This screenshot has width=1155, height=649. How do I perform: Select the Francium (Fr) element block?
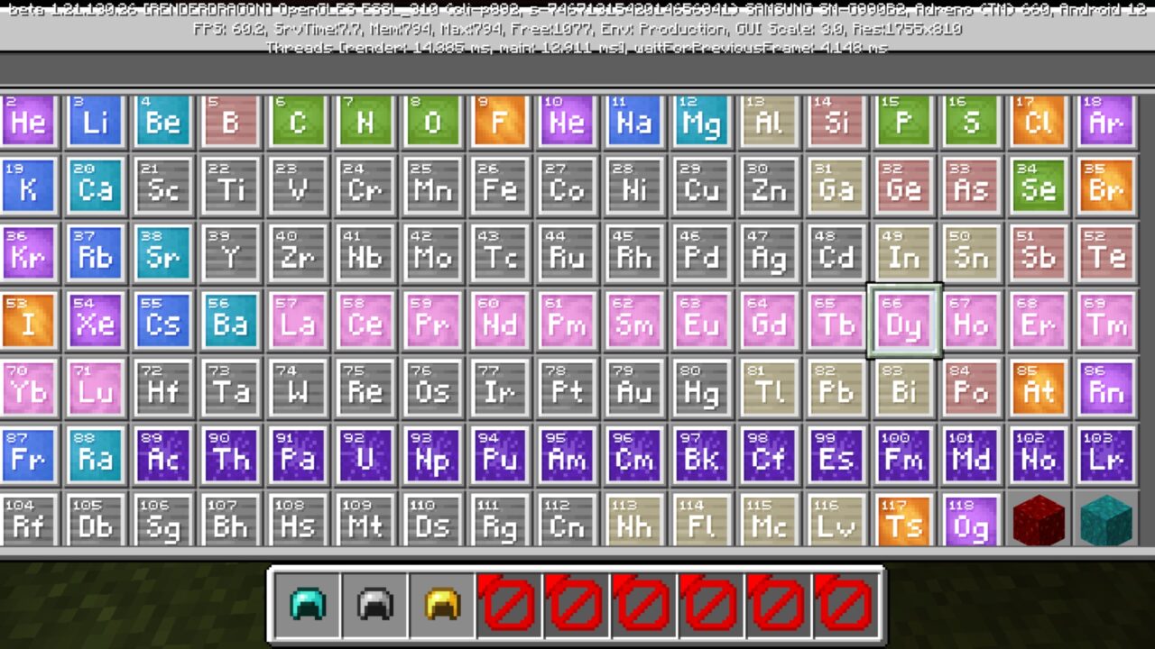(x=28, y=457)
